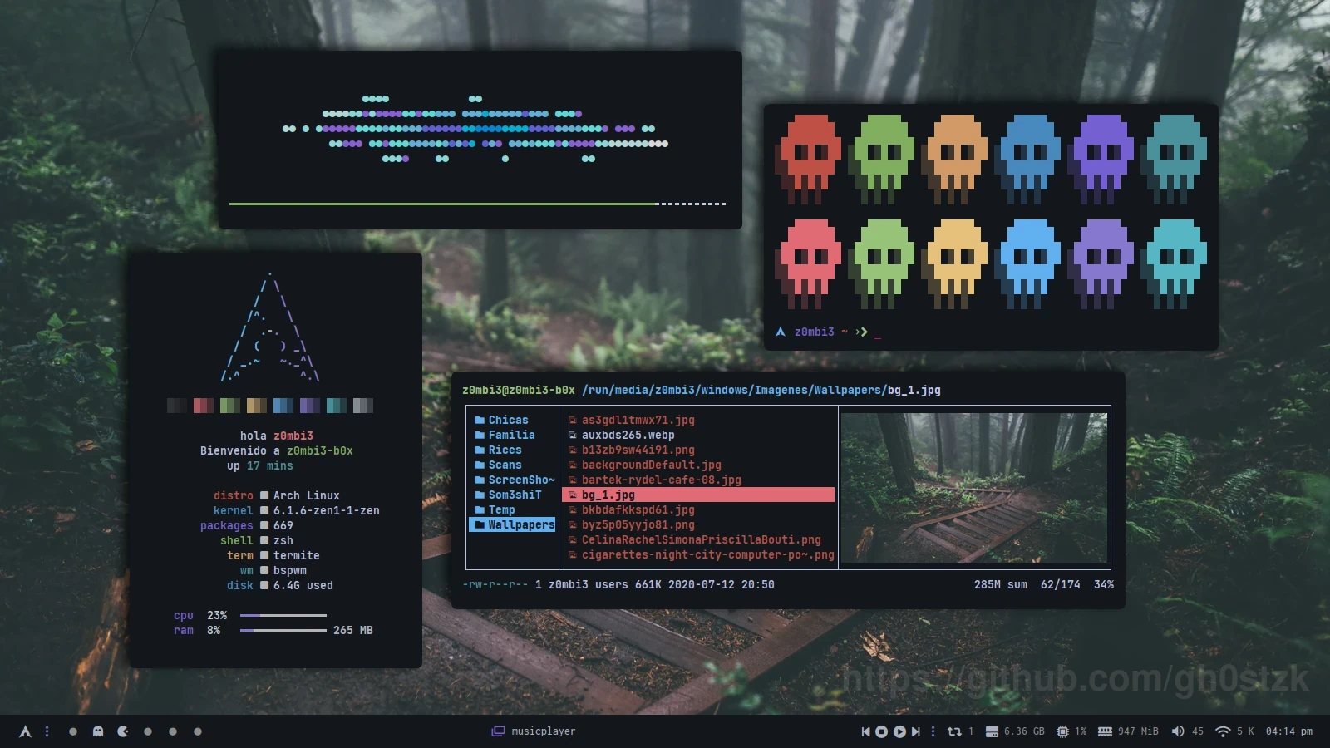1330x748 pixels.
Task: Select the Wallpapers folder in the left pane
Action: tap(520, 524)
